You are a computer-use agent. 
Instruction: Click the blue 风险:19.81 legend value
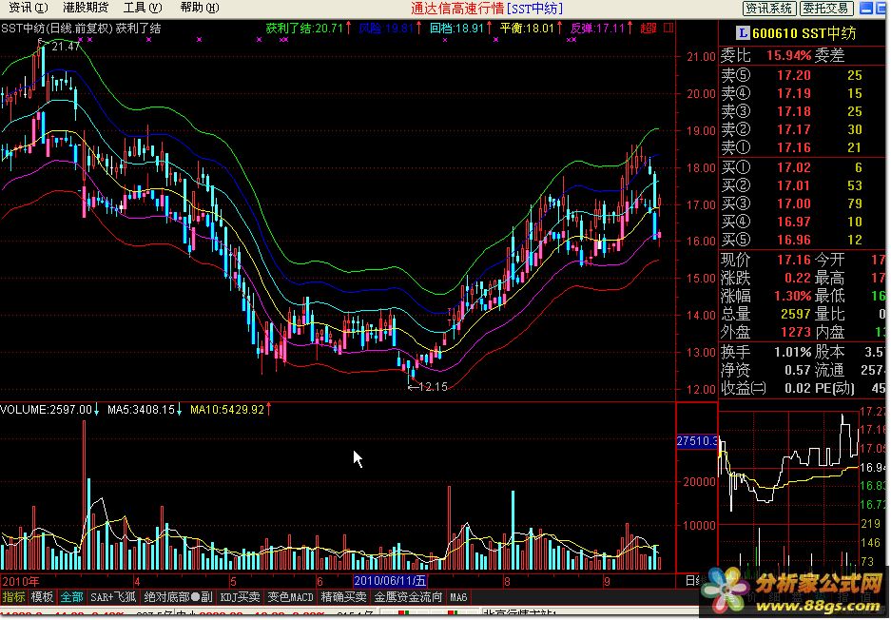[386, 28]
